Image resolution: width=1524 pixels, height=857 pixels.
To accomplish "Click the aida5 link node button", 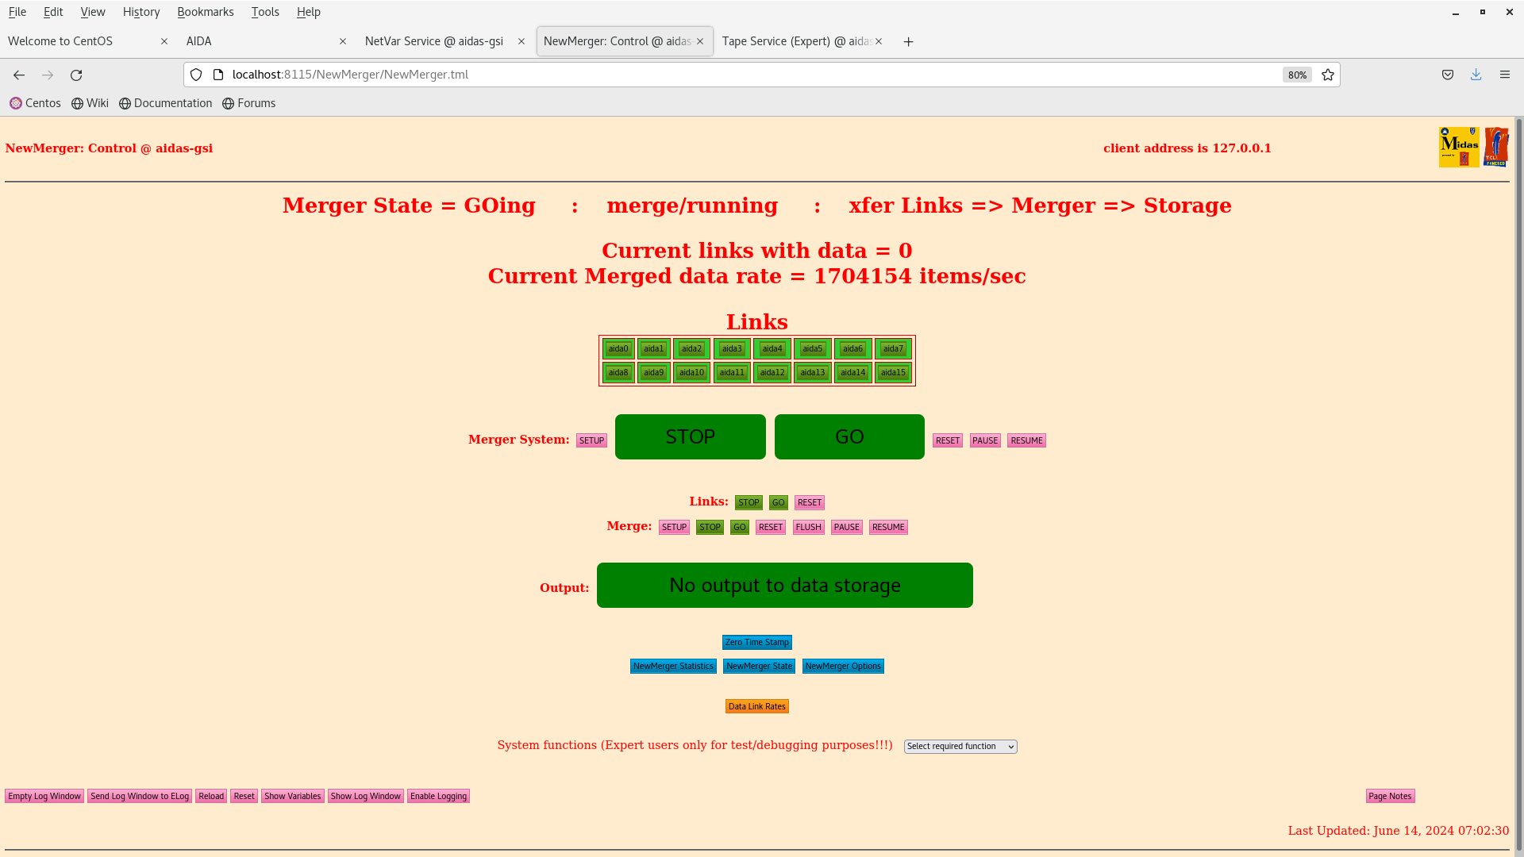I will click(x=812, y=348).
